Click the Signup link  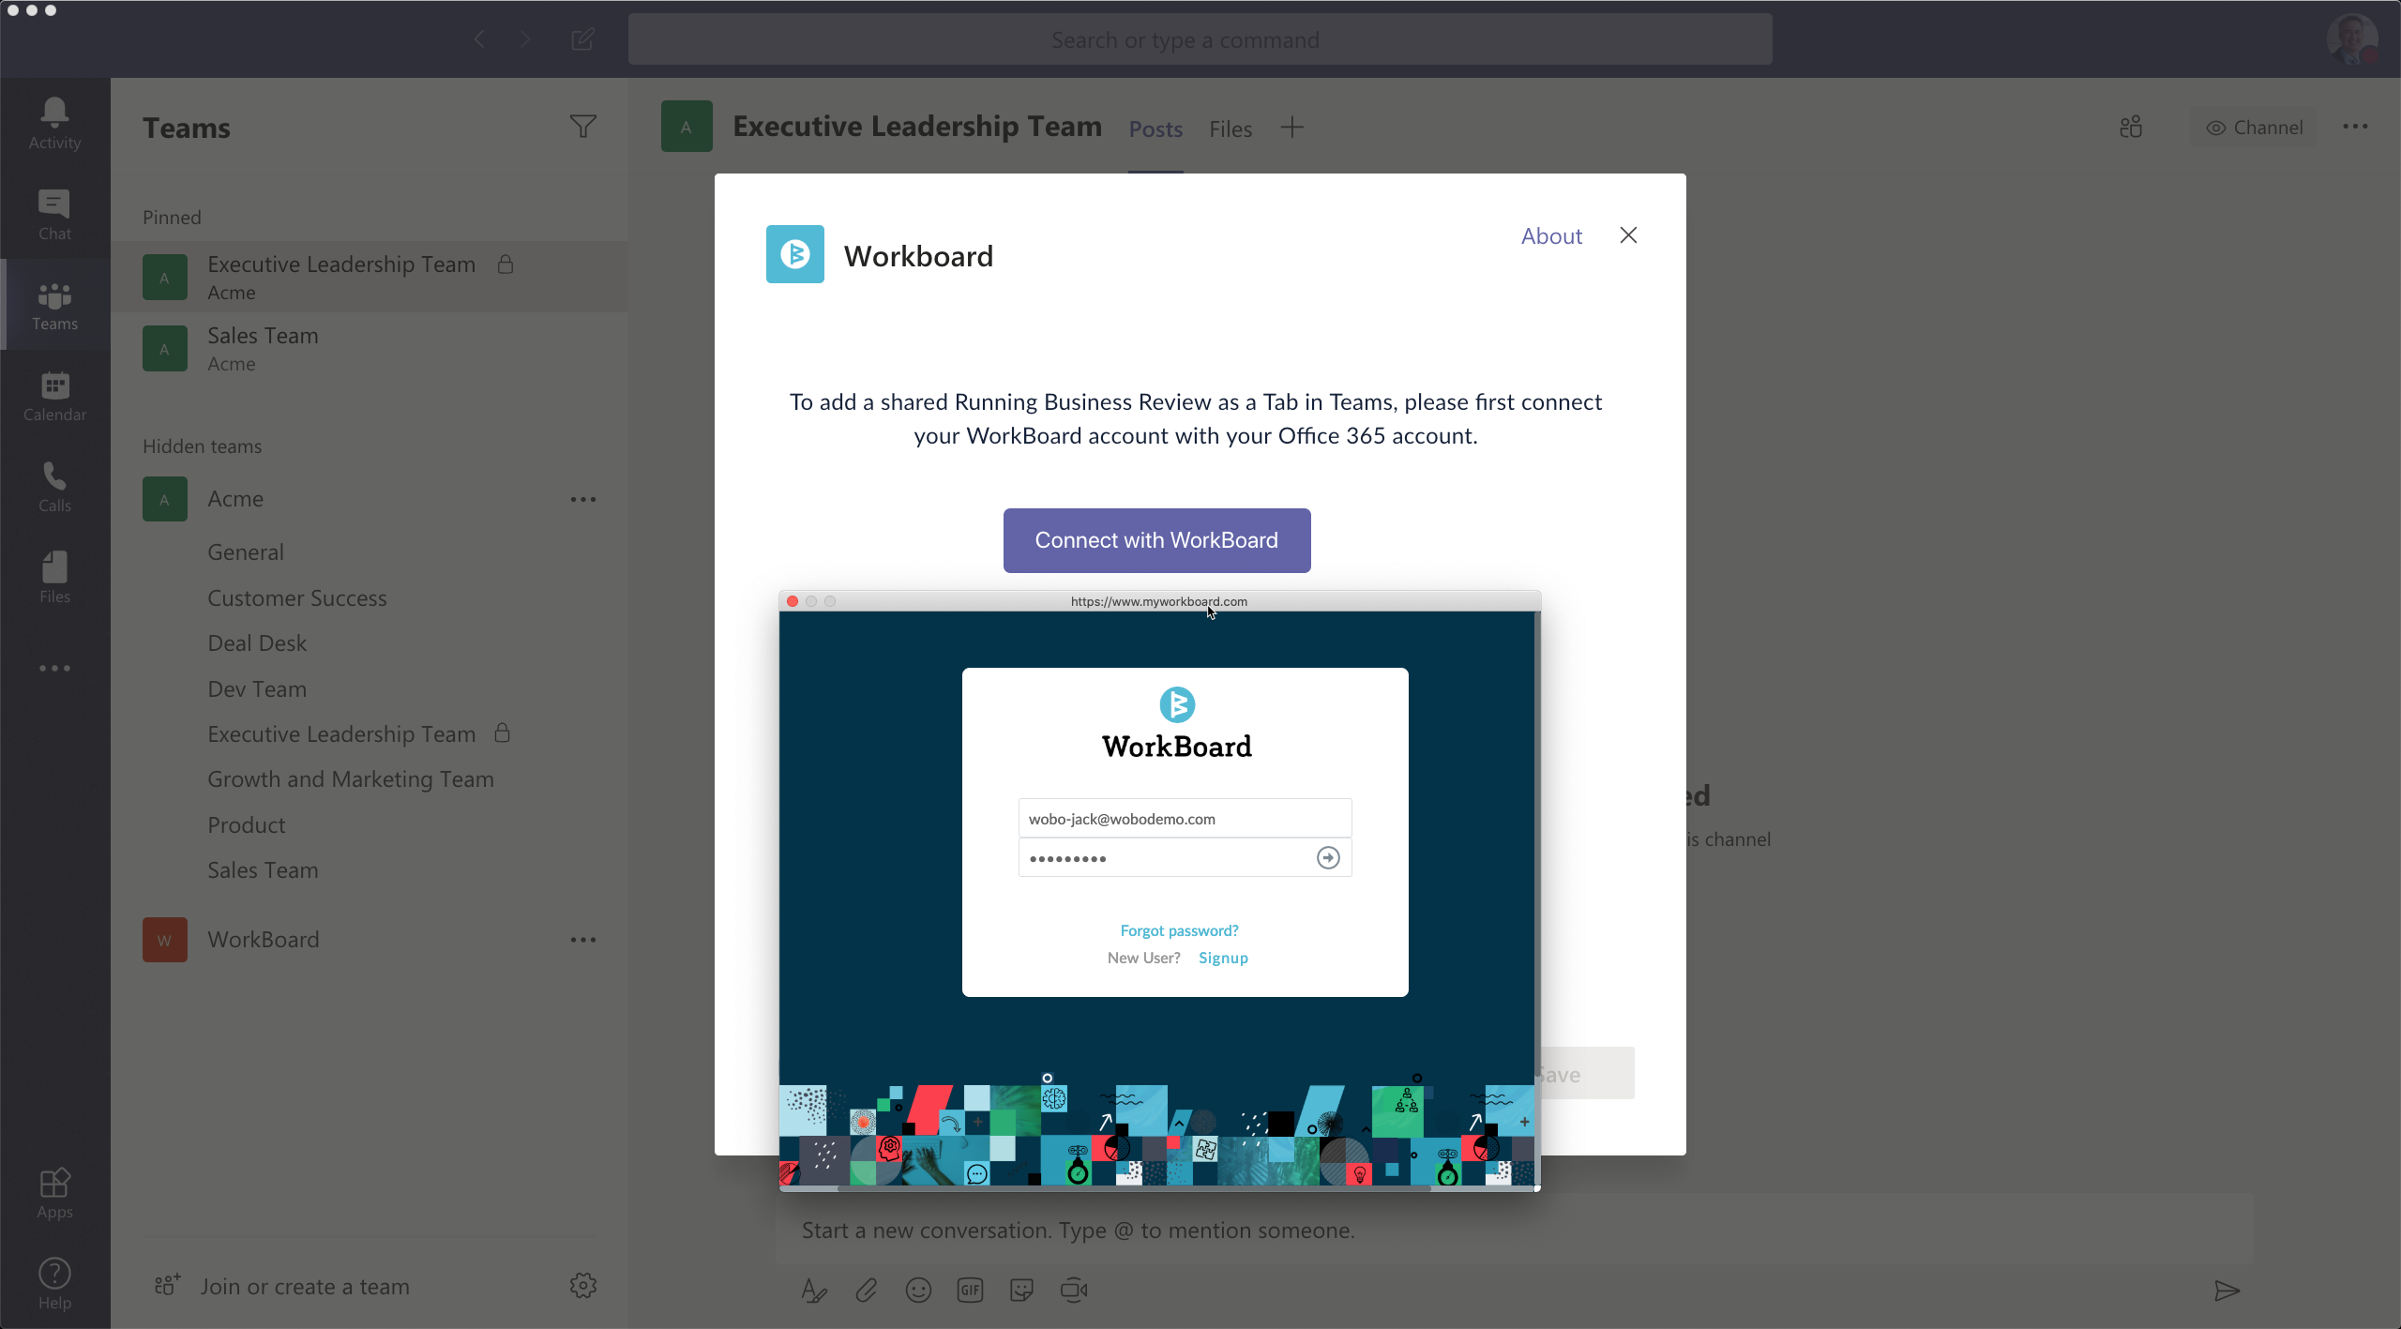point(1223,958)
